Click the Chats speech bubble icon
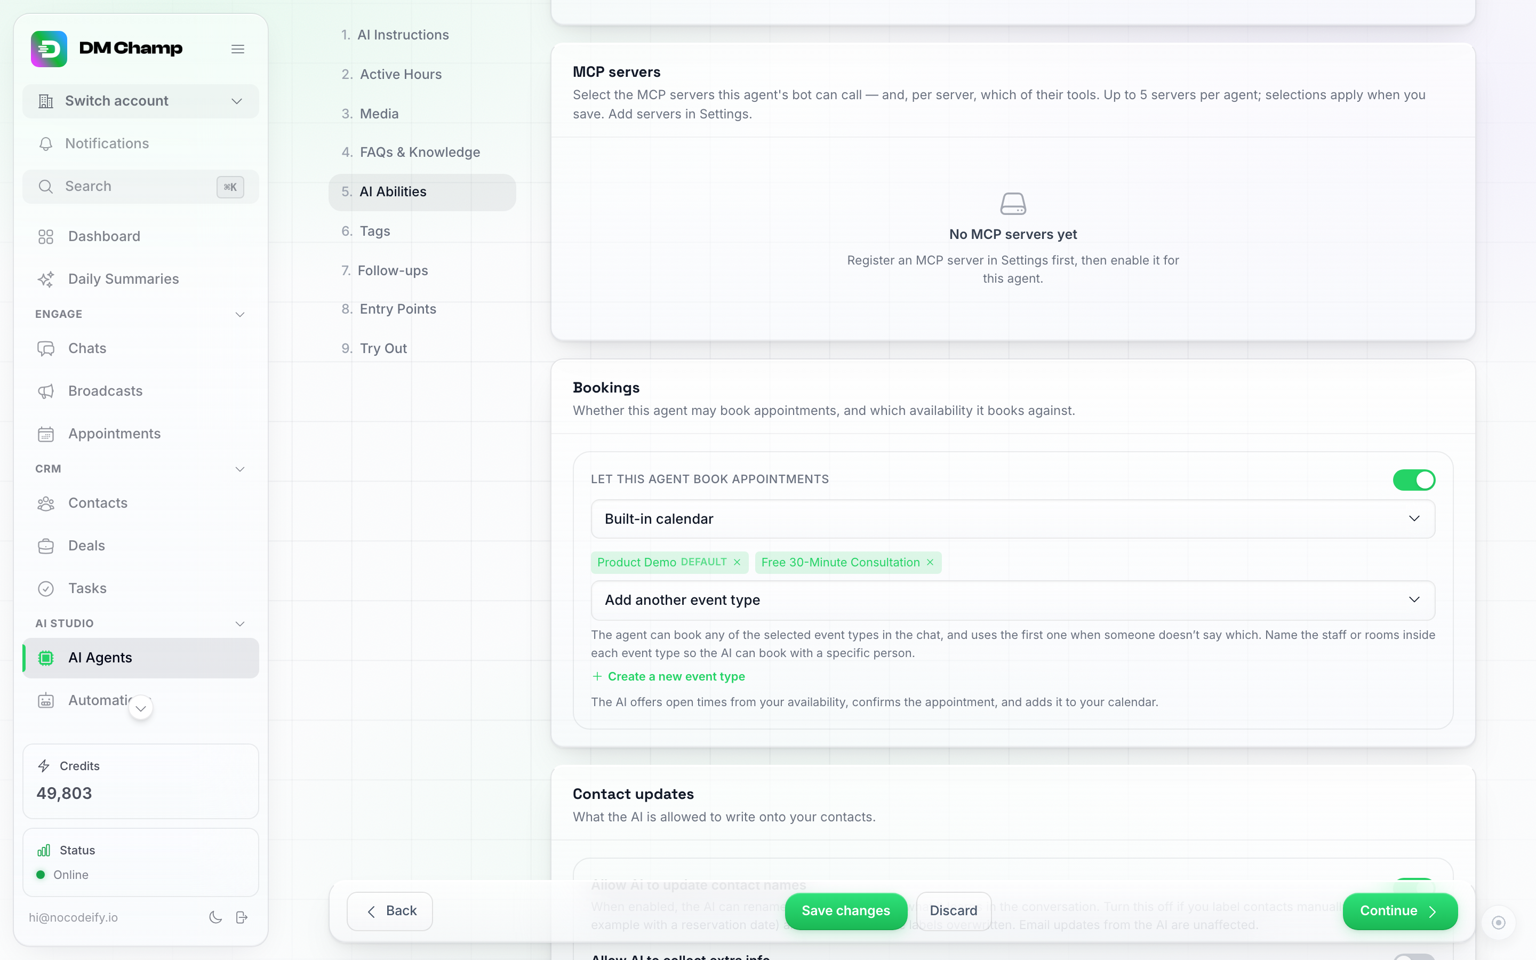This screenshot has width=1536, height=960. [46, 349]
